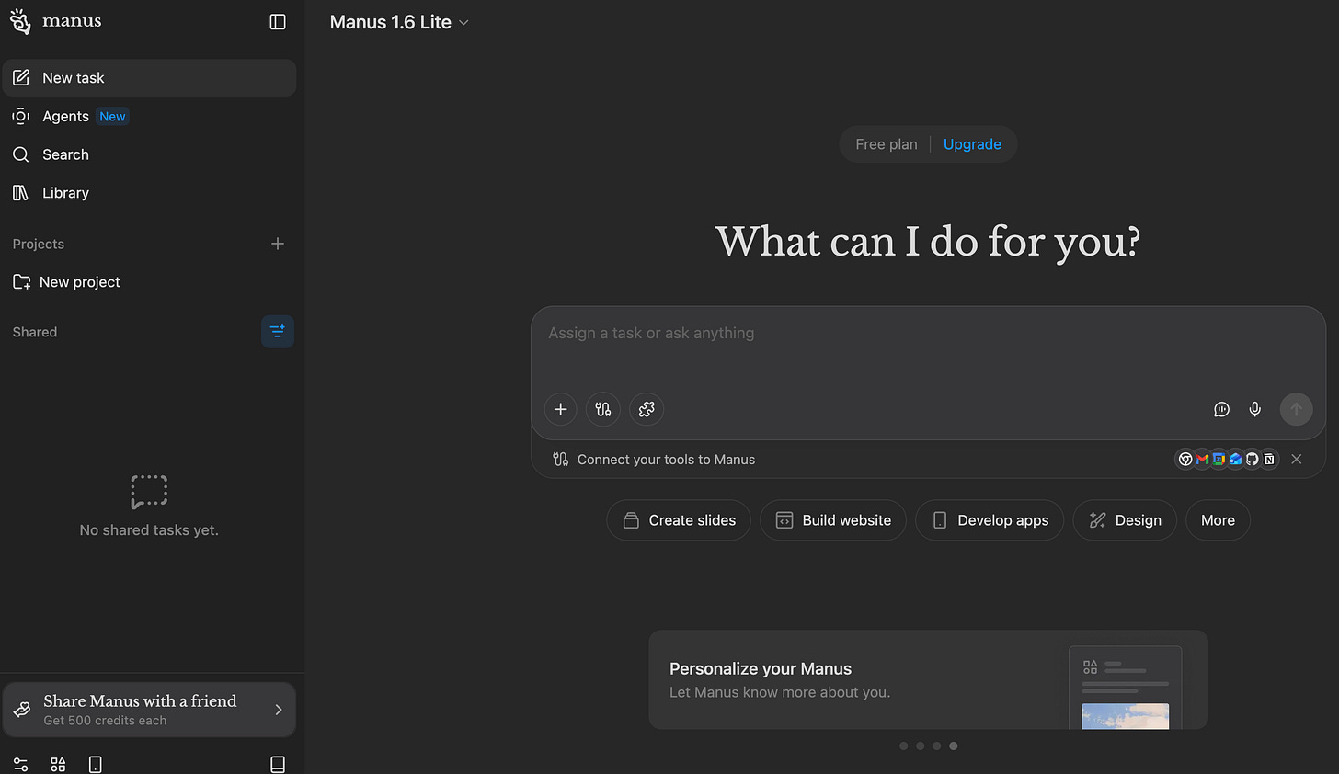Image resolution: width=1339 pixels, height=774 pixels.
Task: Select the third carousel dot
Action: [937, 746]
